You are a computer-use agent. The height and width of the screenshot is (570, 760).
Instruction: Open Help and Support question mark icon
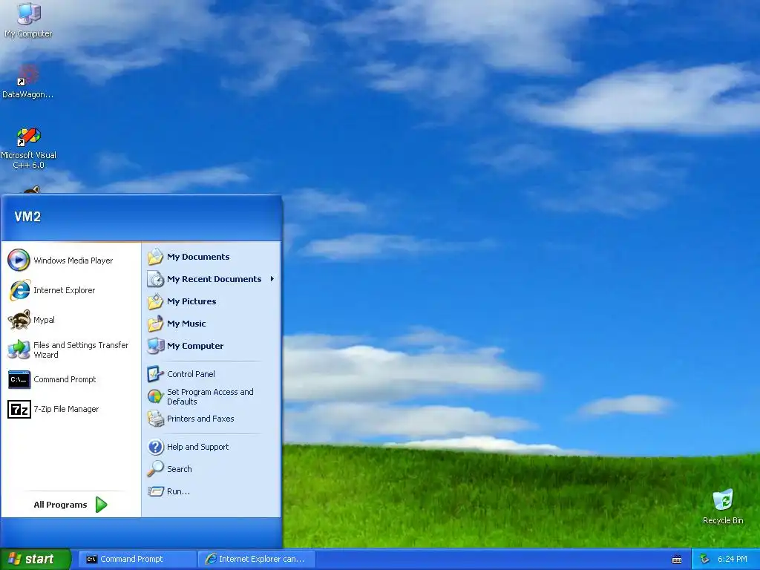[x=156, y=446]
